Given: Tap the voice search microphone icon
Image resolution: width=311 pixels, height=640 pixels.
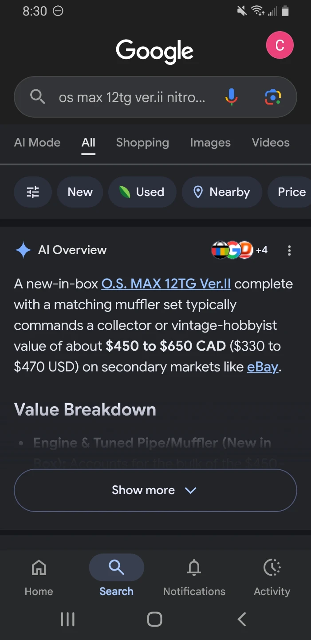Looking at the screenshot, I should tap(231, 97).
